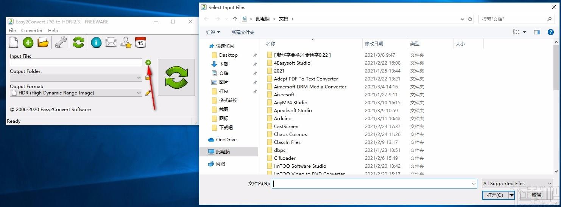Screen dimensions: 561x207
Task: Select 图片 in the navigation pane
Action: coord(224,82)
